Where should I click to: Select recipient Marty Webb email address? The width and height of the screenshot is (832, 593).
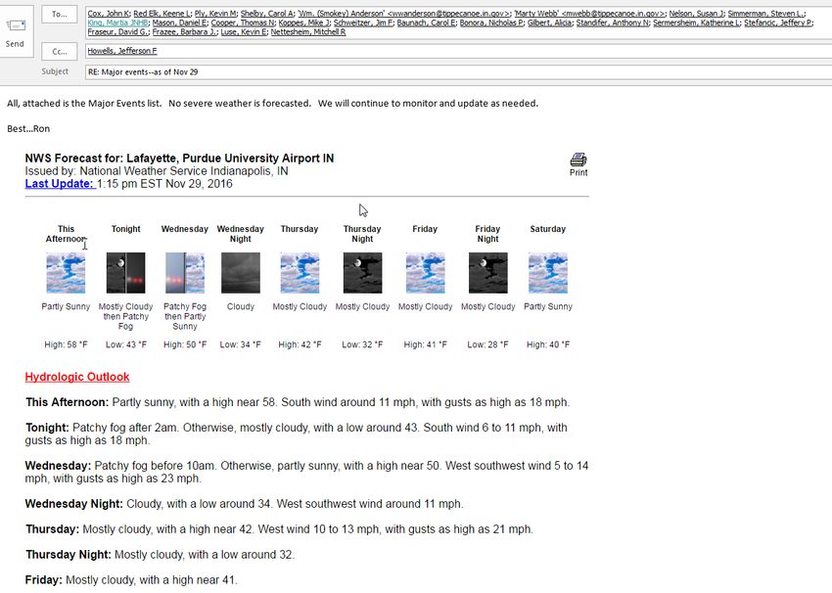589,14
